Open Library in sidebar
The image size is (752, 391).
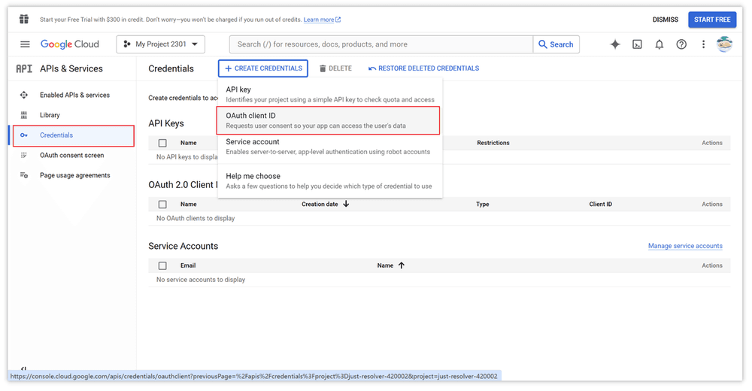[50, 115]
